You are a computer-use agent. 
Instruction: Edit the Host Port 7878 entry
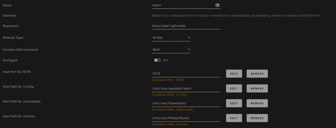tap(234, 74)
